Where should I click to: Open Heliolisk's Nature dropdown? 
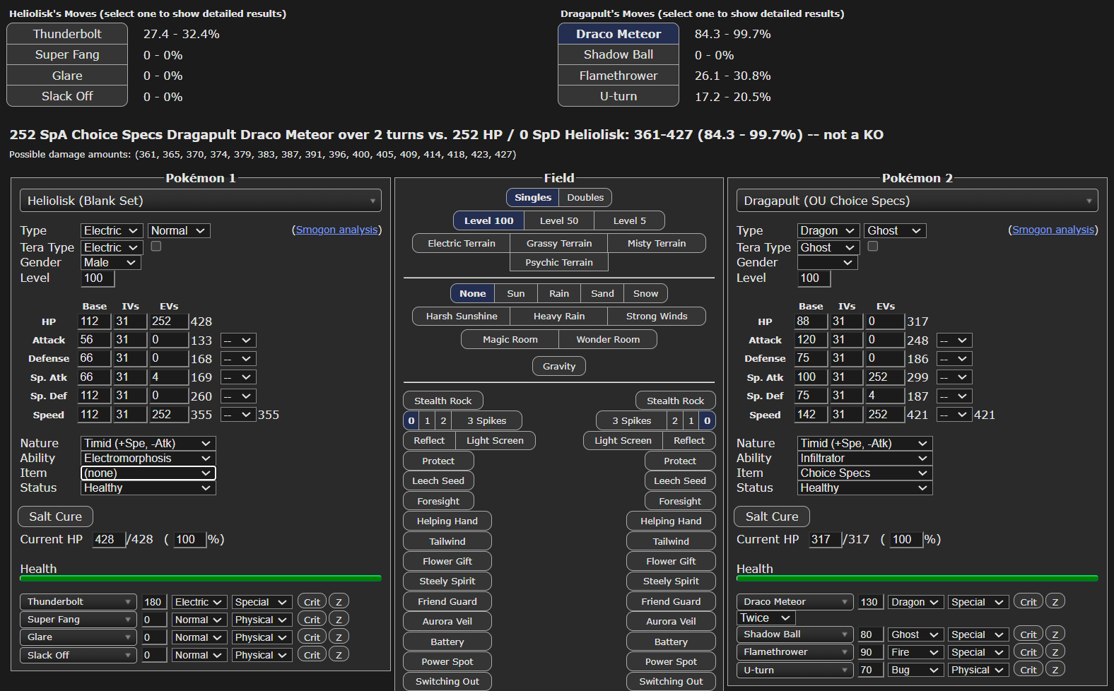coord(148,443)
